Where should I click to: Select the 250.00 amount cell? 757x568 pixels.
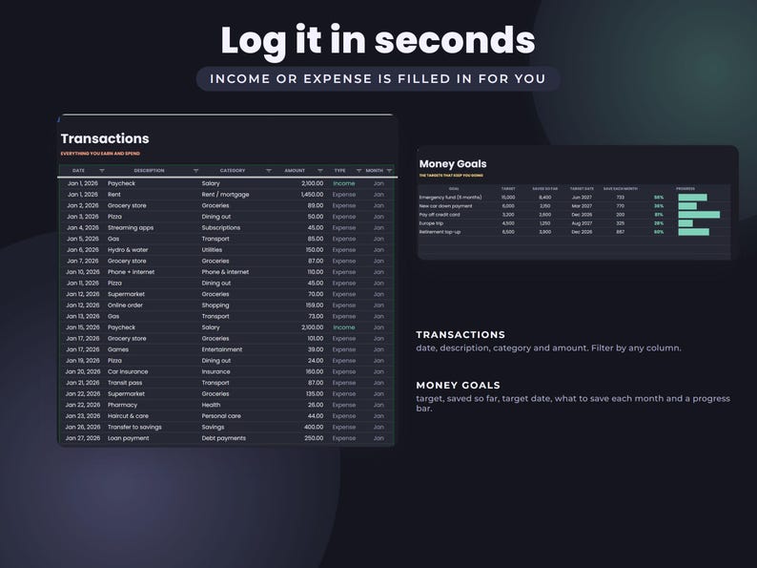click(314, 438)
